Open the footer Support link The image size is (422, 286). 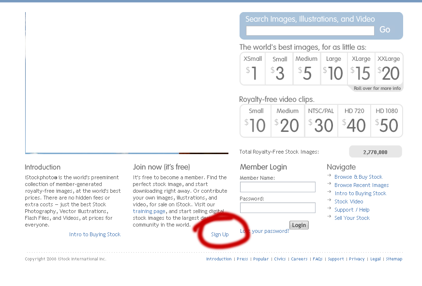(x=335, y=259)
